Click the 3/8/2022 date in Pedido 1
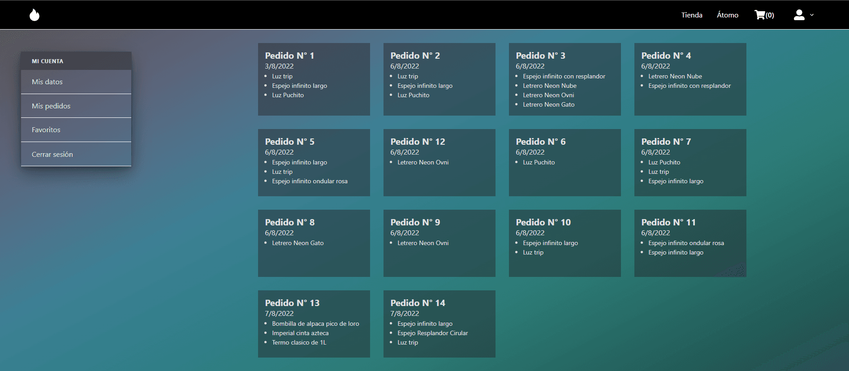849x371 pixels. tap(279, 66)
